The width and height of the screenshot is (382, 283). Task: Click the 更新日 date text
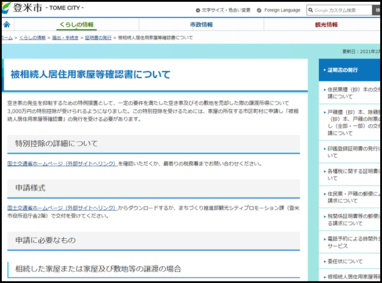pyautogui.click(x=362, y=51)
